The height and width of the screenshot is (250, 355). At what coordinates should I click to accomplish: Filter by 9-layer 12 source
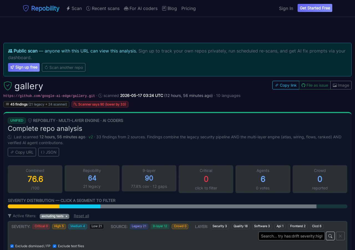pyautogui.click(x=160, y=226)
